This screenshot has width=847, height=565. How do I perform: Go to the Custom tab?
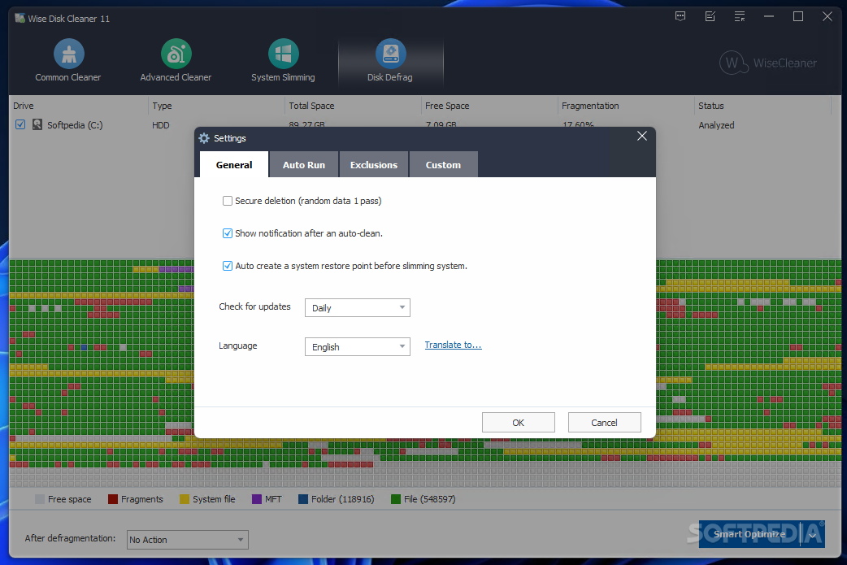tap(444, 165)
